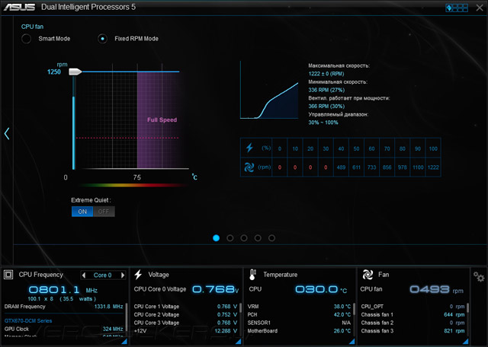Expand the Fan panel corner triangle
Screen dimensions: 488x347
[466, 342]
